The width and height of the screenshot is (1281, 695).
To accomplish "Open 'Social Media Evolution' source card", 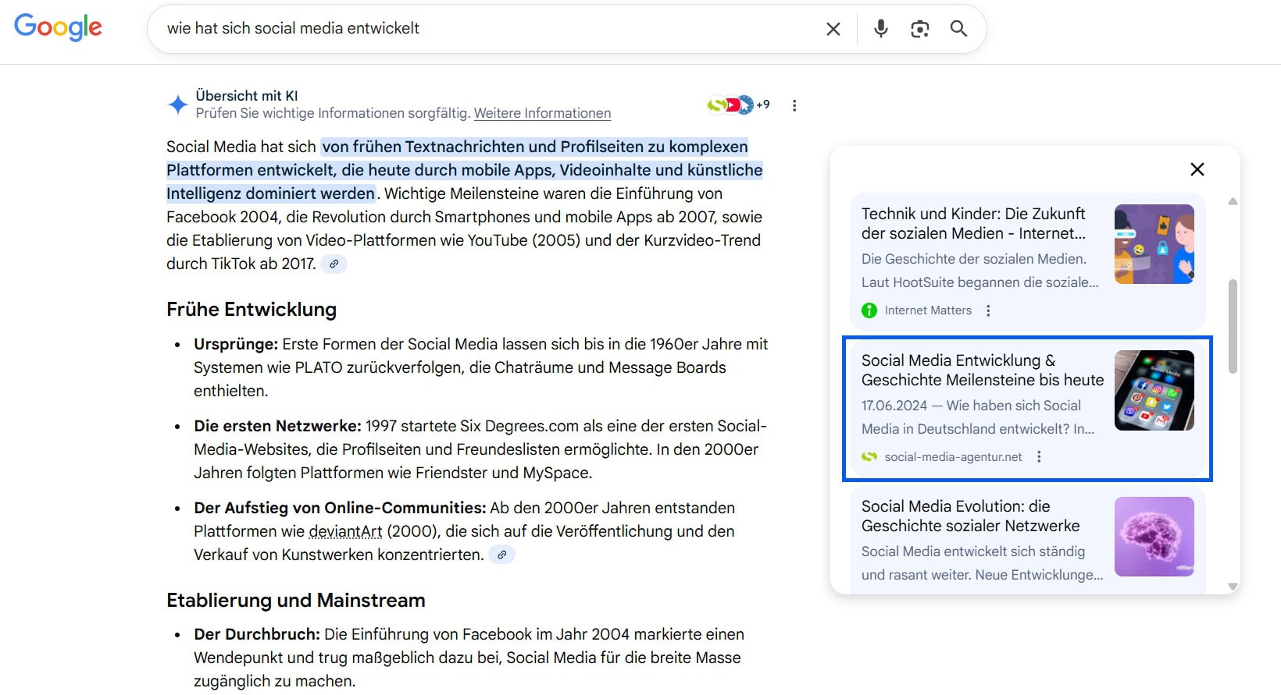I will click(x=1028, y=540).
